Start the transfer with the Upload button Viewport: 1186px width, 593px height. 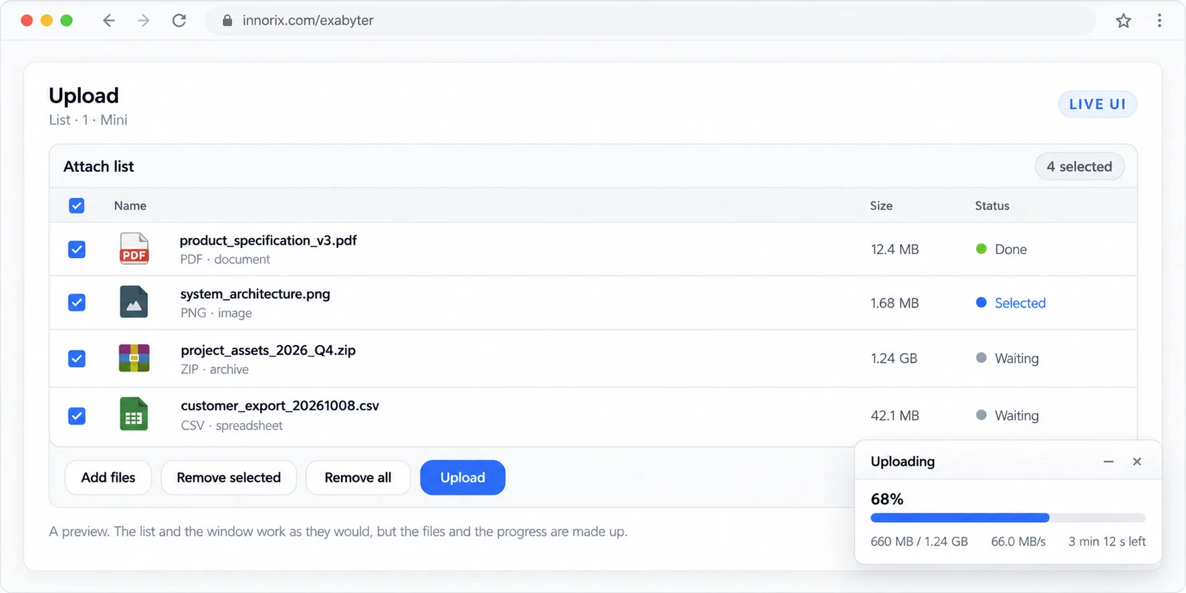pos(463,477)
